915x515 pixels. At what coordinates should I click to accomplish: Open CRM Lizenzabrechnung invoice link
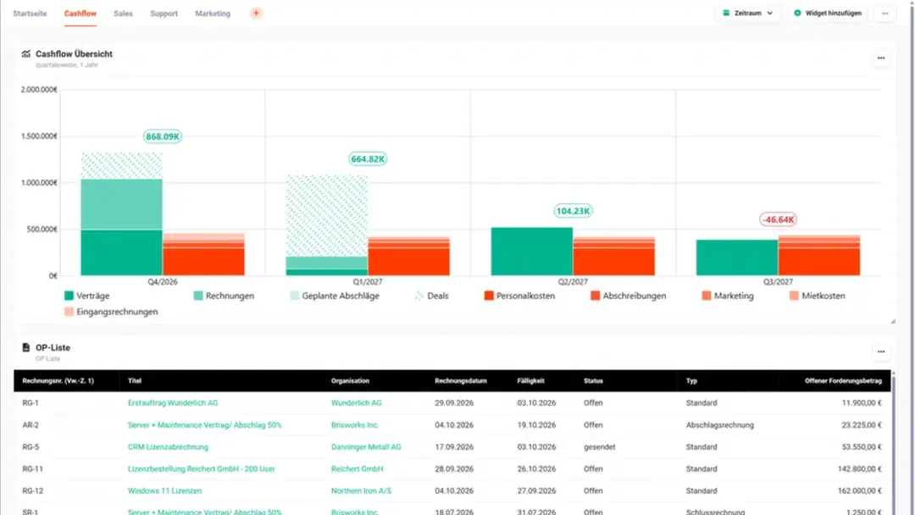coord(168,446)
